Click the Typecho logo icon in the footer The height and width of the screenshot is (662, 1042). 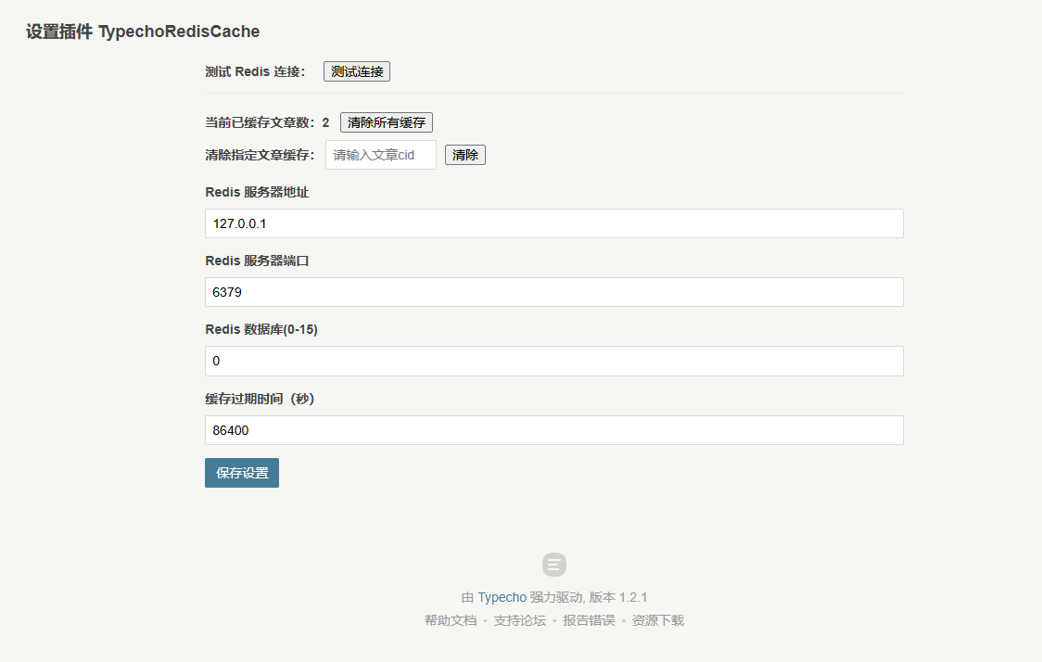pos(554,565)
